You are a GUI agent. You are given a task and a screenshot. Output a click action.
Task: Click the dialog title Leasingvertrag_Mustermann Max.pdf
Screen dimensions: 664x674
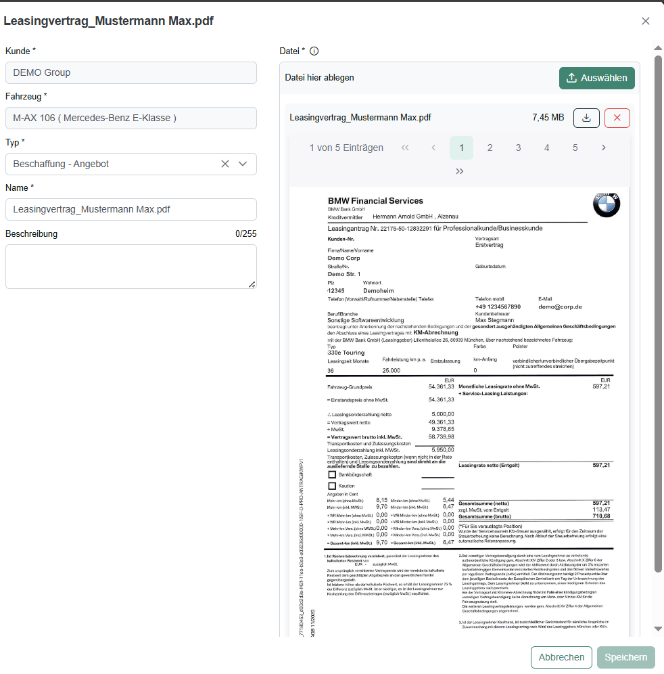[x=109, y=21]
